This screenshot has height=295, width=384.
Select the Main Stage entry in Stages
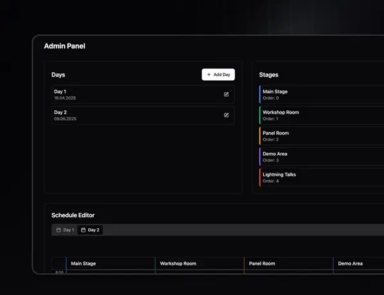(x=322, y=94)
